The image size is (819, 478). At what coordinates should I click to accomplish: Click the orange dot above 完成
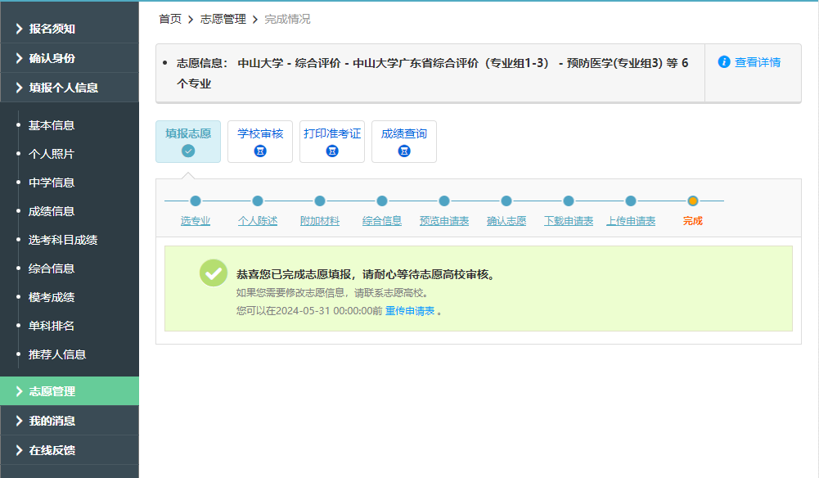693,201
